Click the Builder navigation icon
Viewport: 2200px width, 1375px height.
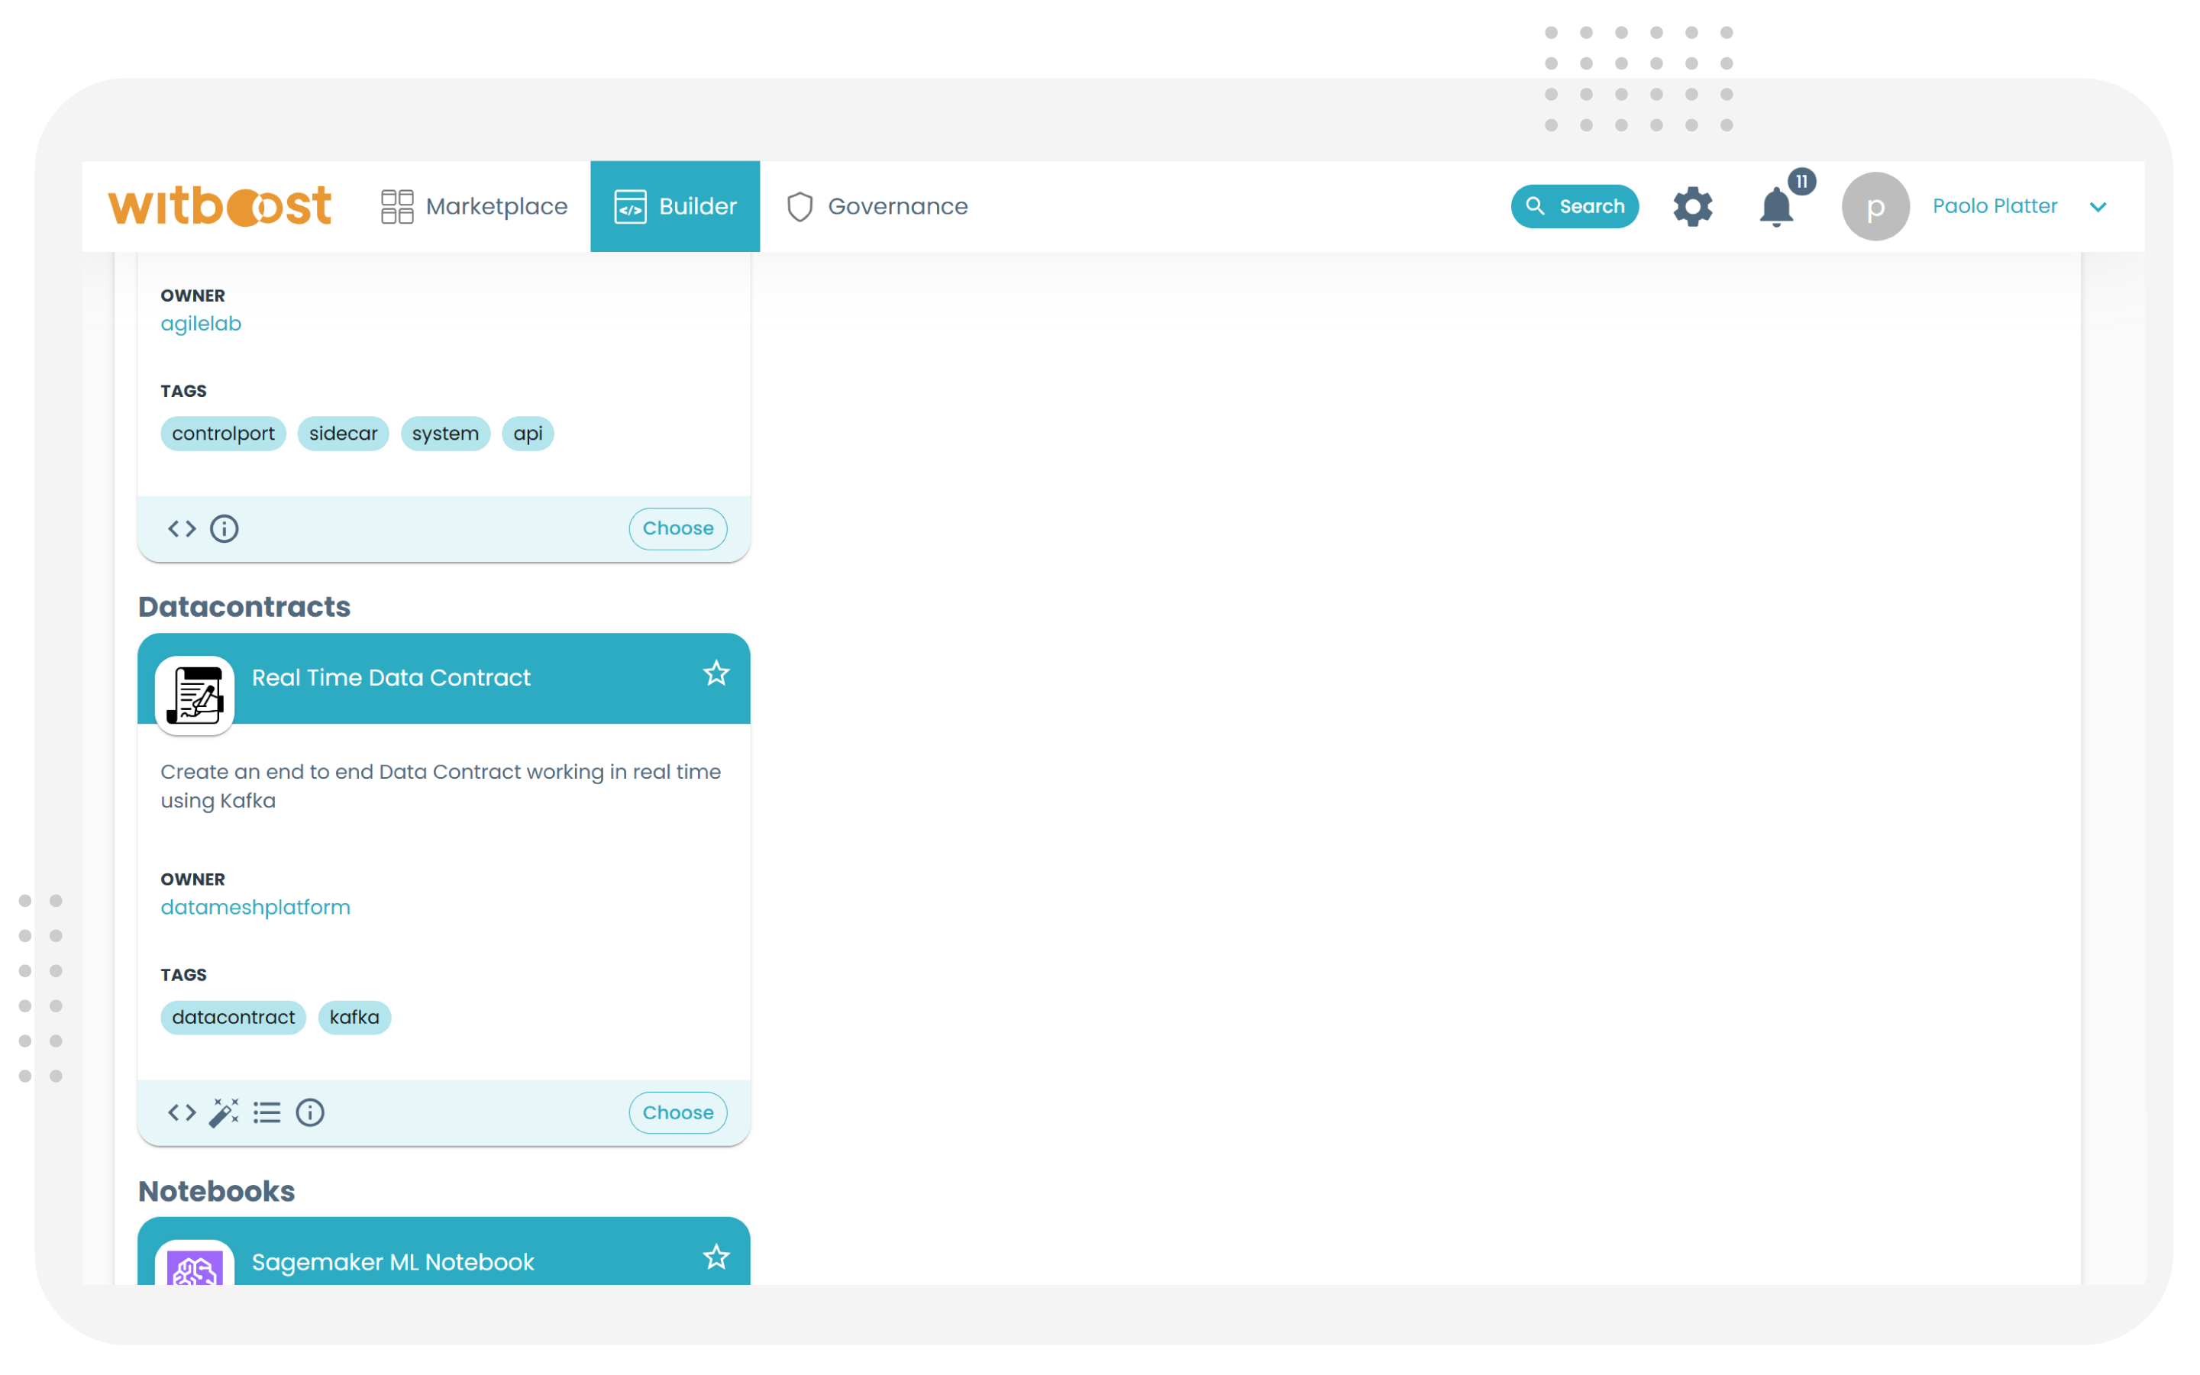pyautogui.click(x=631, y=205)
